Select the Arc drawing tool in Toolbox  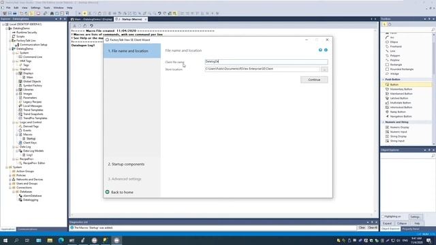tap(392, 37)
